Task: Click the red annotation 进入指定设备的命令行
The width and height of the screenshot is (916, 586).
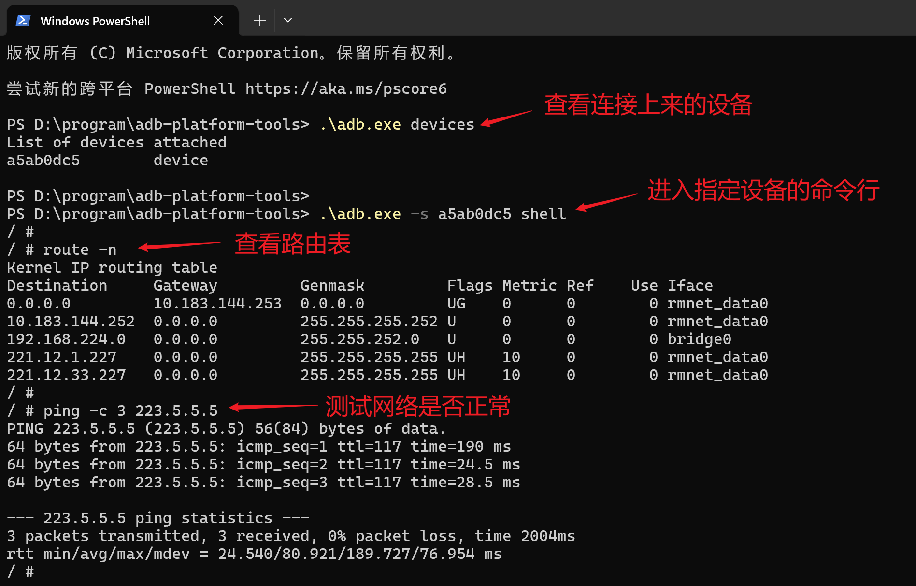Action: tap(763, 190)
